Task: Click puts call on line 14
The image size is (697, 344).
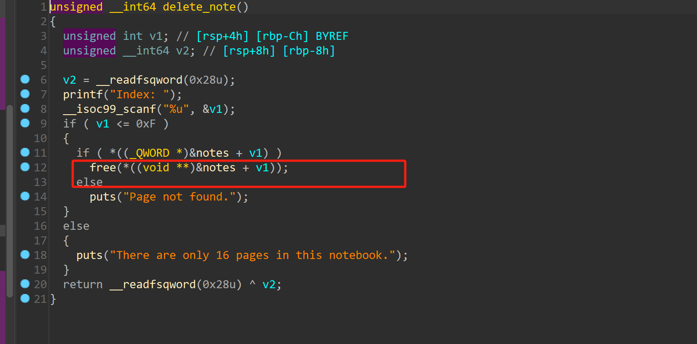Action: [x=103, y=197]
